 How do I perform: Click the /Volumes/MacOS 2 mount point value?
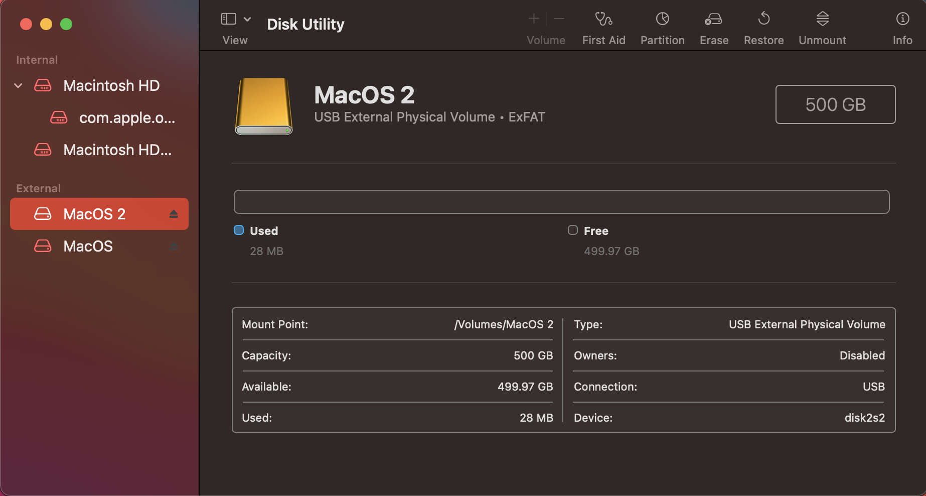click(504, 324)
